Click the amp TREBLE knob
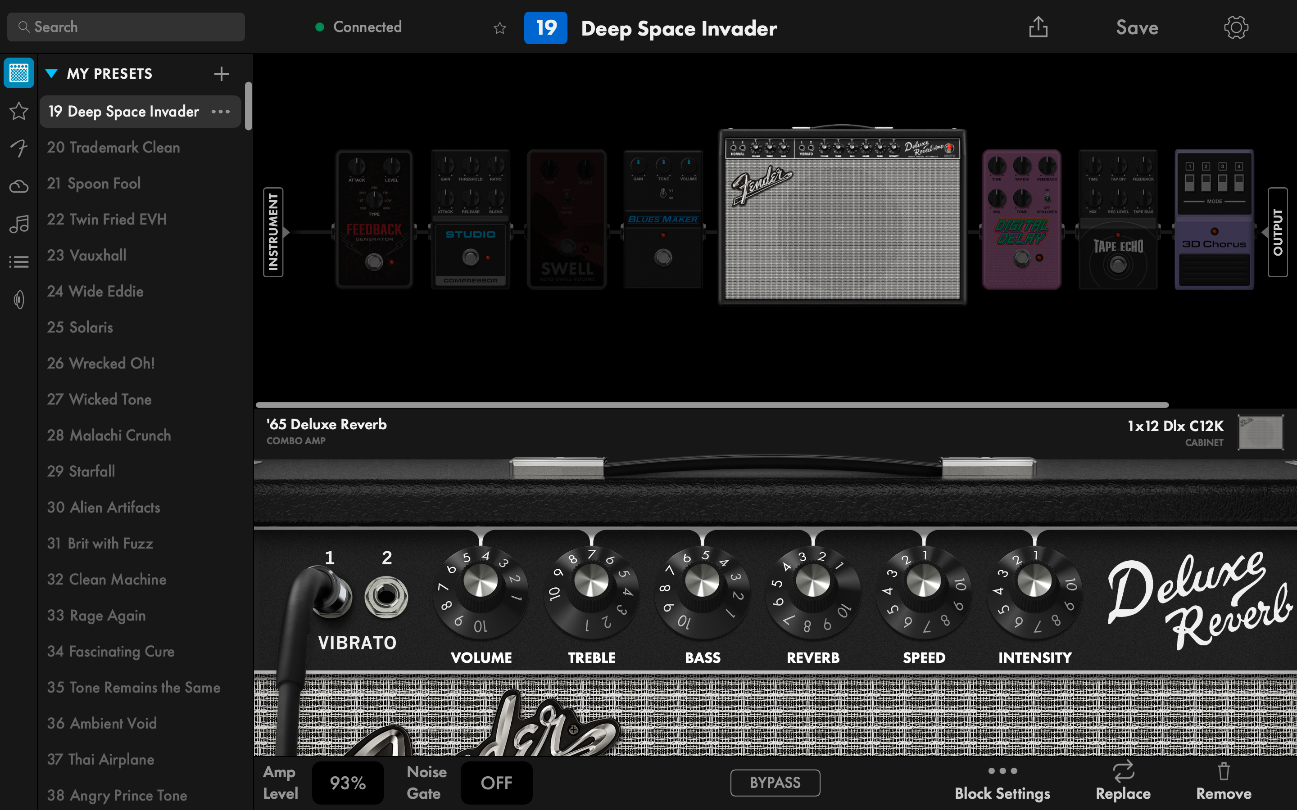The width and height of the screenshot is (1297, 810). pyautogui.click(x=591, y=592)
